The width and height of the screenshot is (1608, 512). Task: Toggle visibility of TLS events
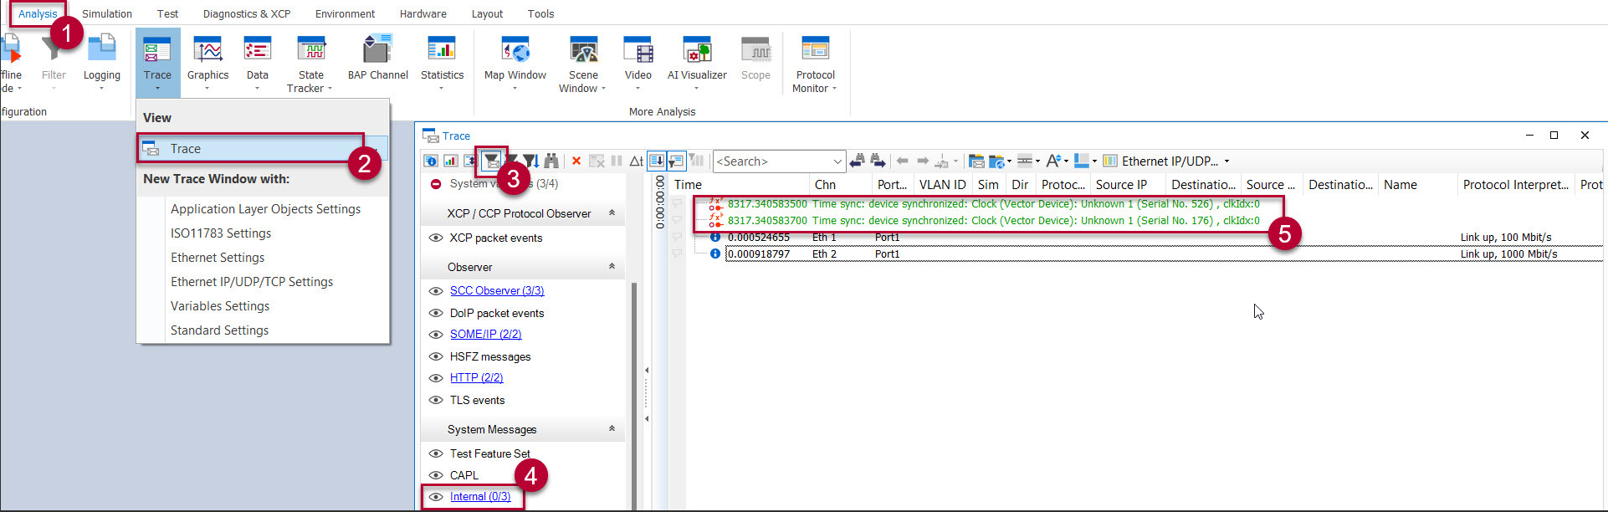click(x=436, y=400)
